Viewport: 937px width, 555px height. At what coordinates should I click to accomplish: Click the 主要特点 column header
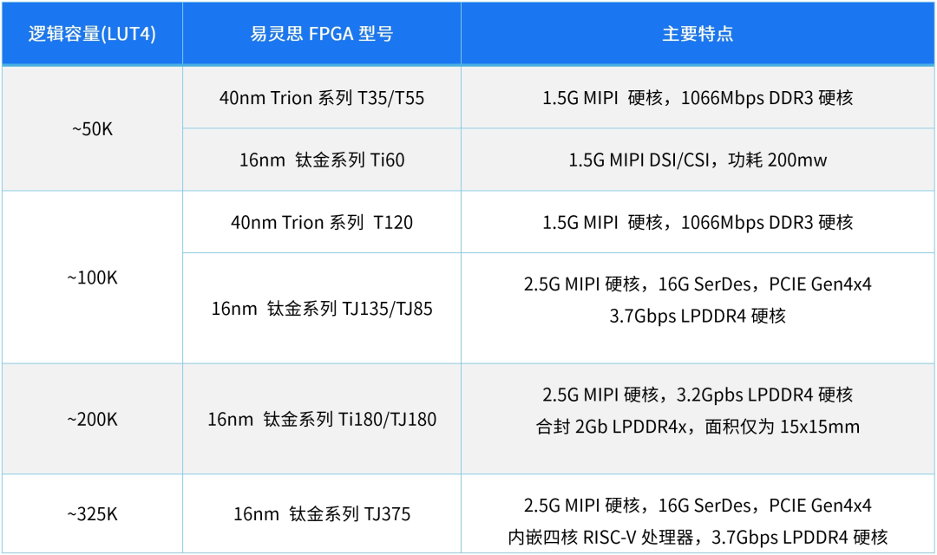[698, 34]
